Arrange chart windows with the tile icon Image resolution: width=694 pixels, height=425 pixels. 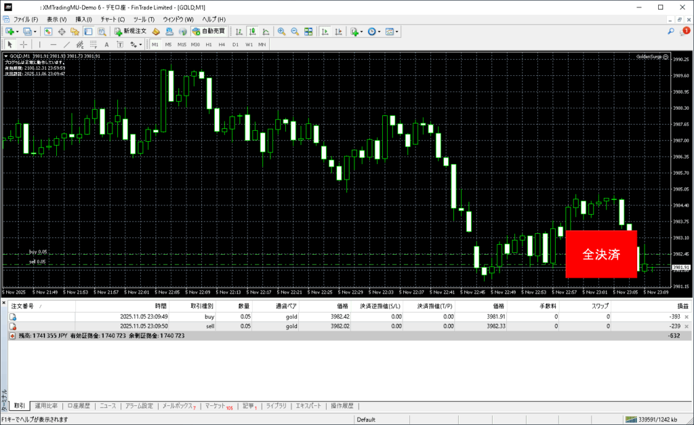[x=308, y=31]
